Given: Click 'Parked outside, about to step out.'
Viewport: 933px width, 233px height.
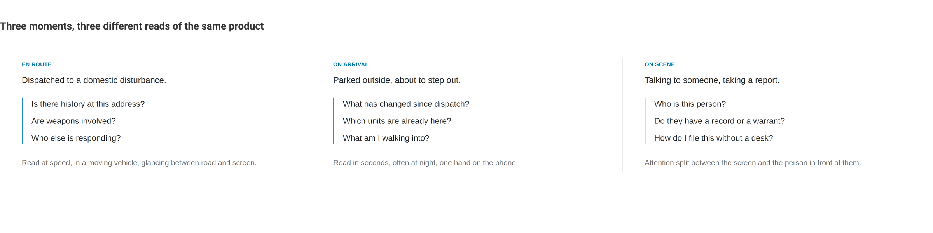Looking at the screenshot, I should [x=397, y=80].
